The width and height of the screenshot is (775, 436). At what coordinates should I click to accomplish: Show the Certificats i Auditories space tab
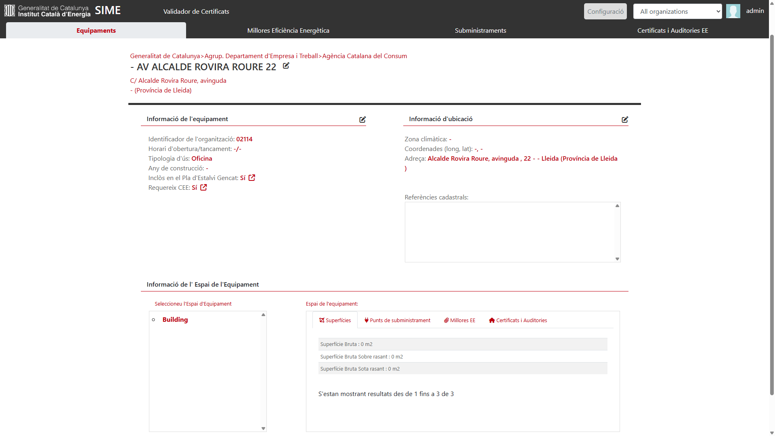(518, 320)
